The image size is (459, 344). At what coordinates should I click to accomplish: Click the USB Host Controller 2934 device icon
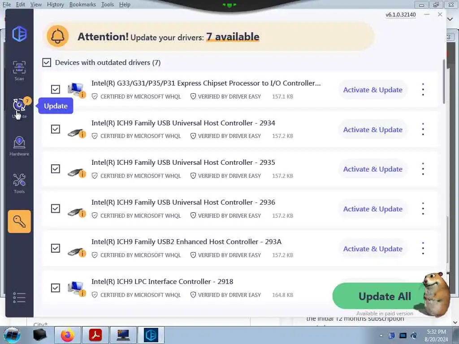coord(77,133)
